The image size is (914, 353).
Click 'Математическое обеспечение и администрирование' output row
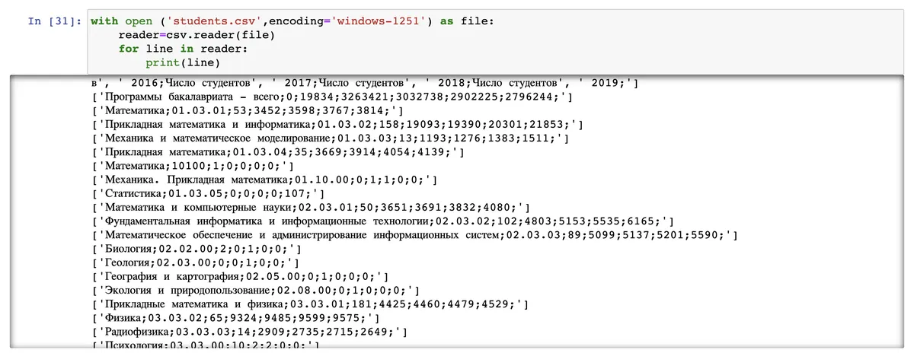pyautogui.click(x=414, y=234)
